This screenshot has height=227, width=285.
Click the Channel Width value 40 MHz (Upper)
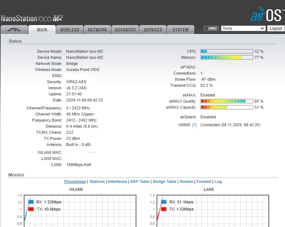pos(80,114)
